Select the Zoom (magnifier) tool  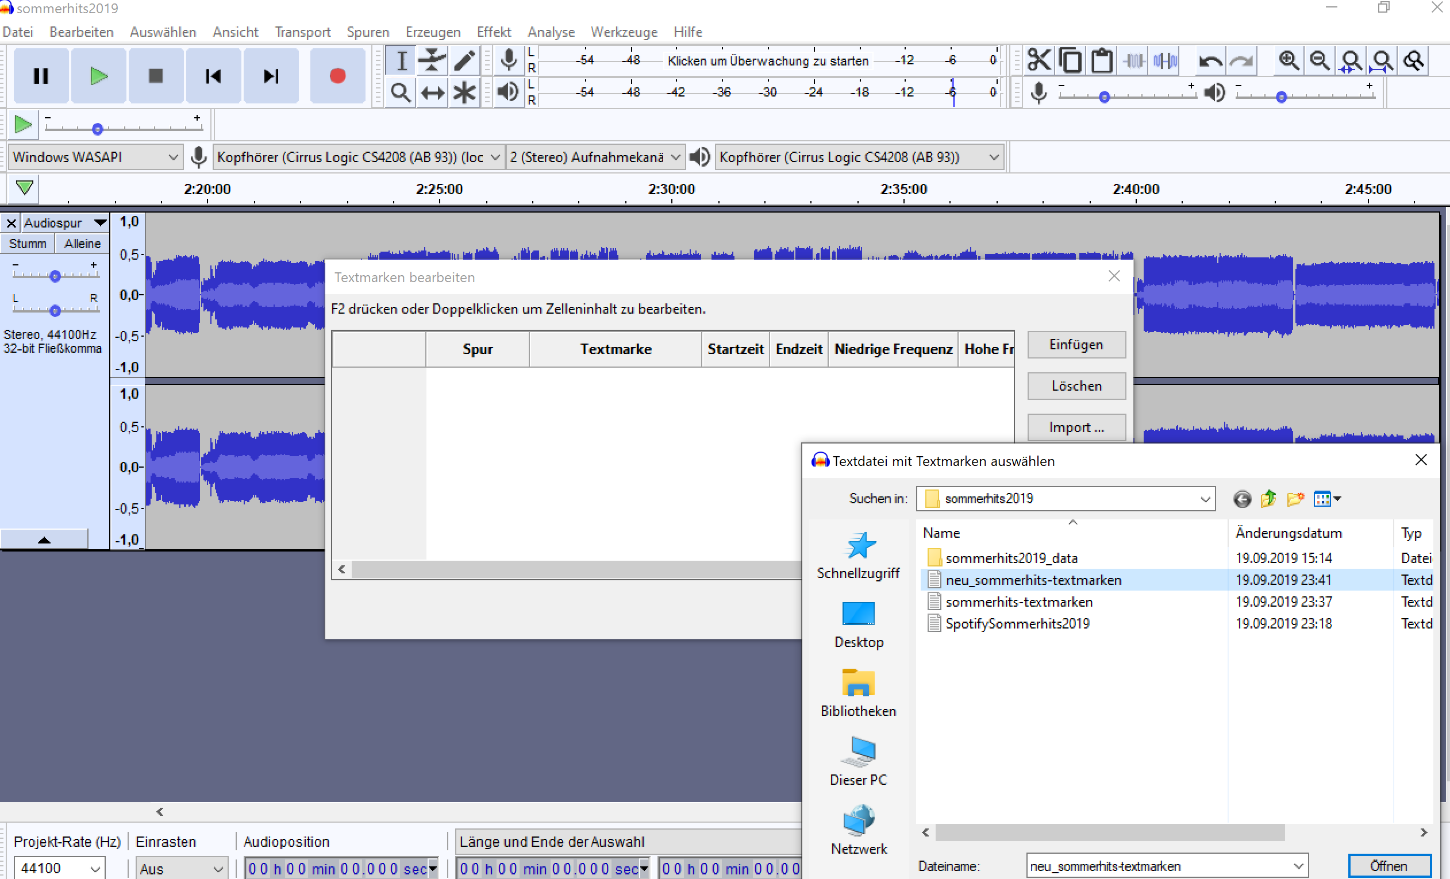click(401, 92)
